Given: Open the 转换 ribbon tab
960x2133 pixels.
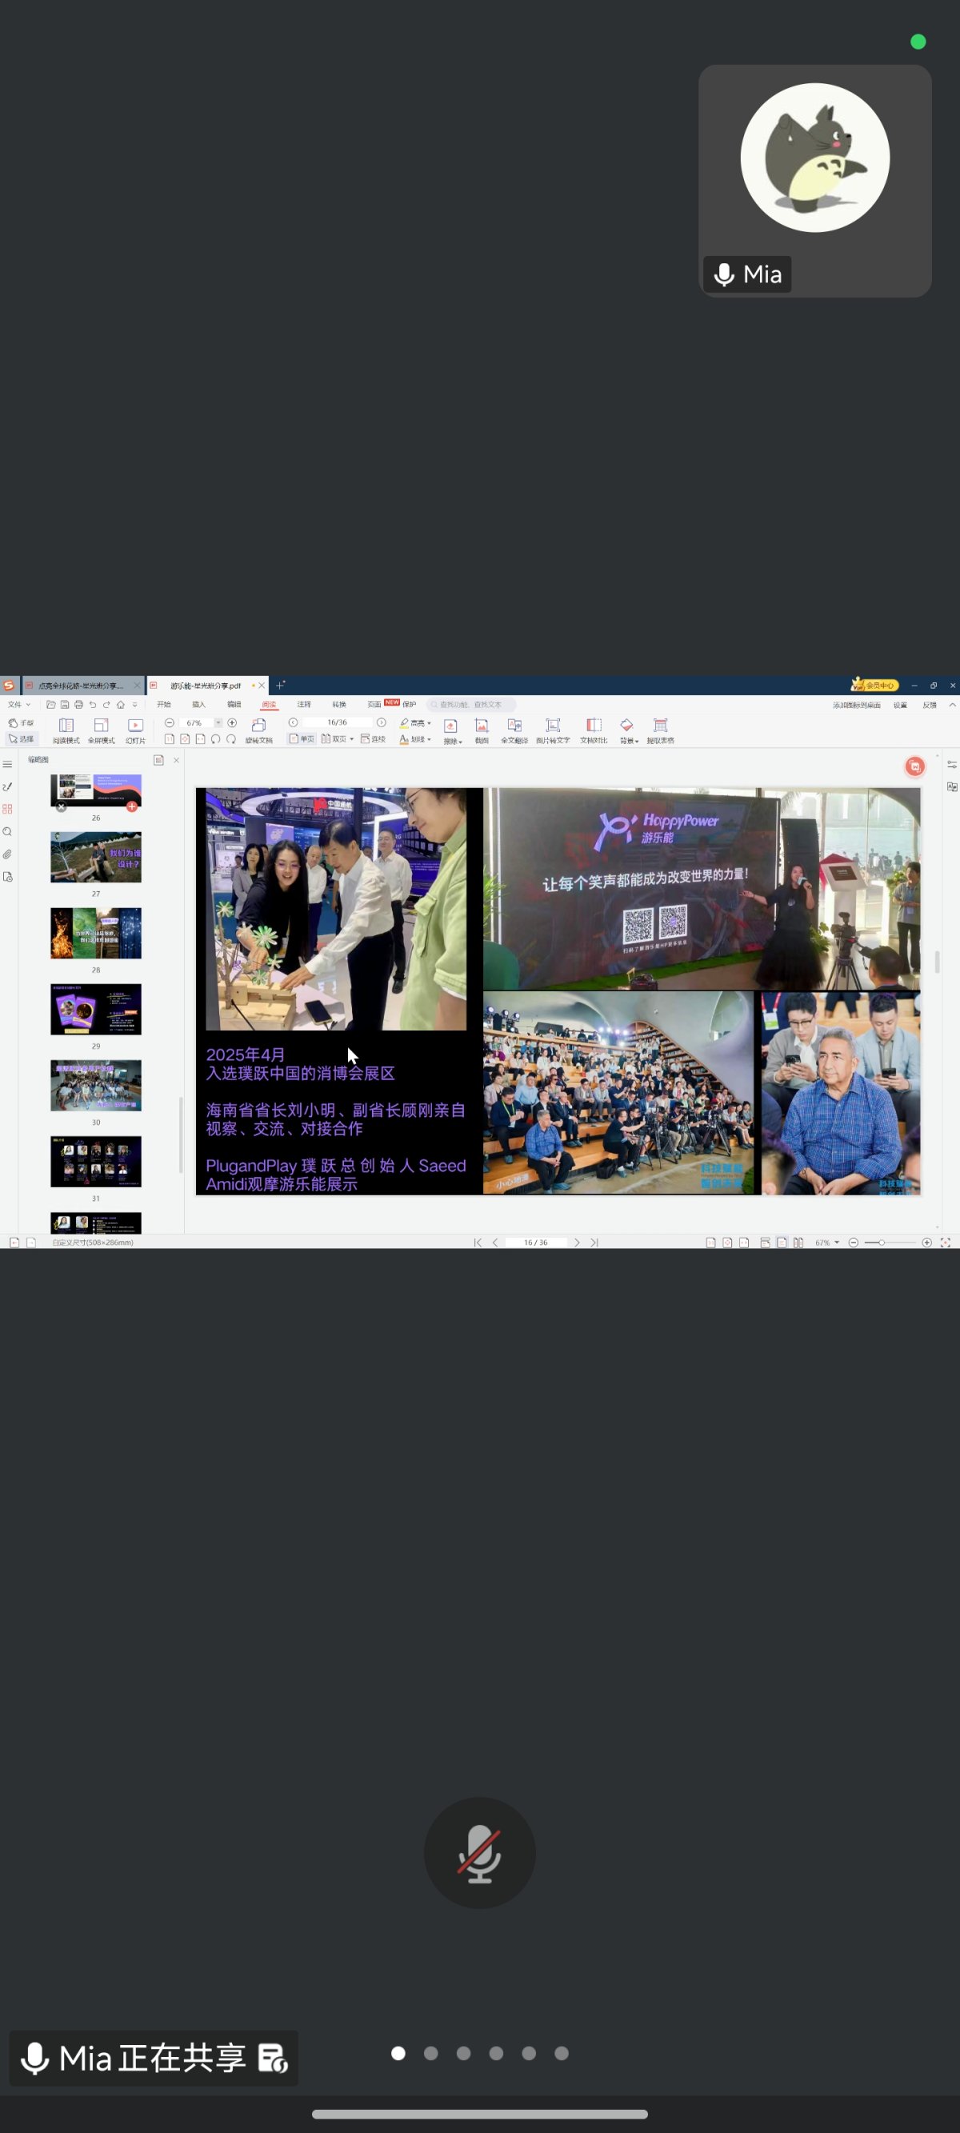Looking at the screenshot, I should (340, 705).
